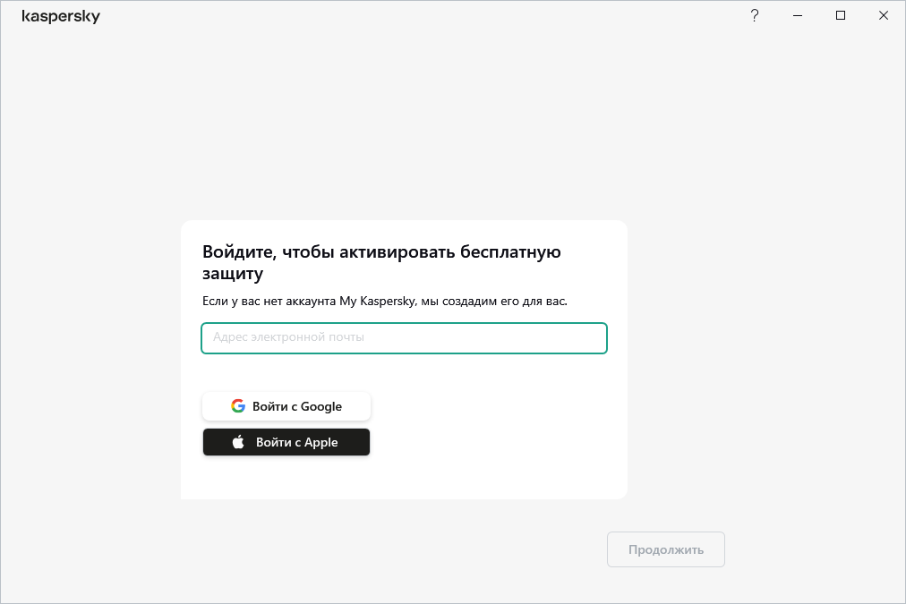Click the Apple logo on the black sign-in button
The height and width of the screenshot is (604, 906).
(x=239, y=441)
